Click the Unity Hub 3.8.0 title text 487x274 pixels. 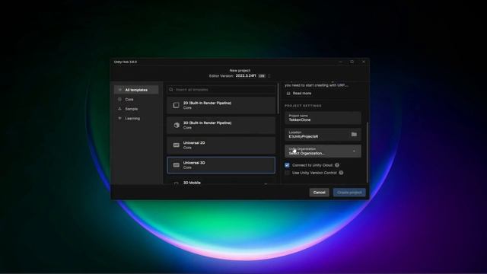pyautogui.click(x=125, y=62)
